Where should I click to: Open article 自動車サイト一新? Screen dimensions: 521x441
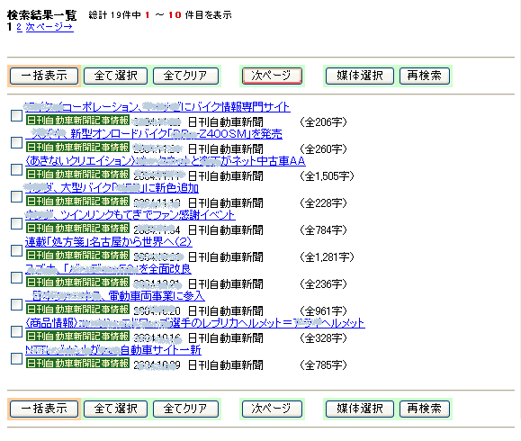[x=113, y=350]
